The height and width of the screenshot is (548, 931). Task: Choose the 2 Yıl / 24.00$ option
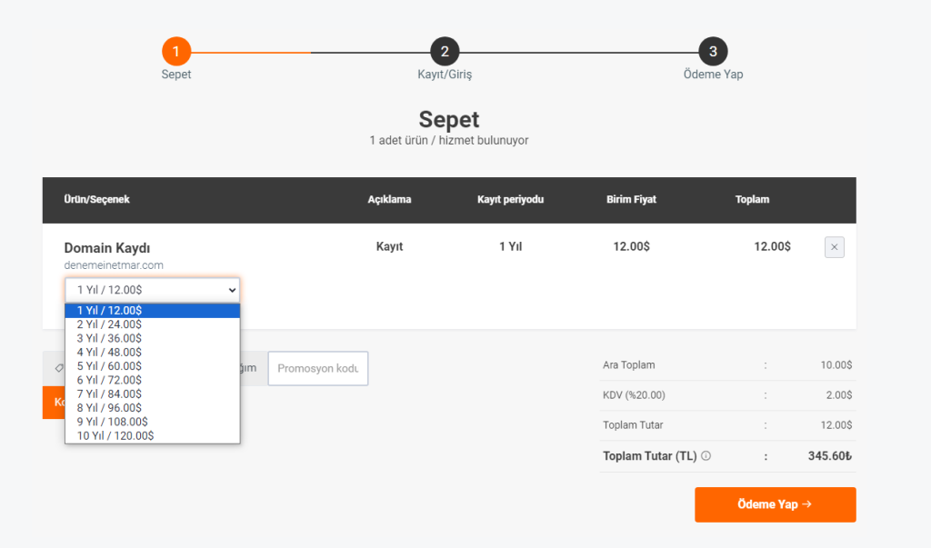click(x=153, y=324)
